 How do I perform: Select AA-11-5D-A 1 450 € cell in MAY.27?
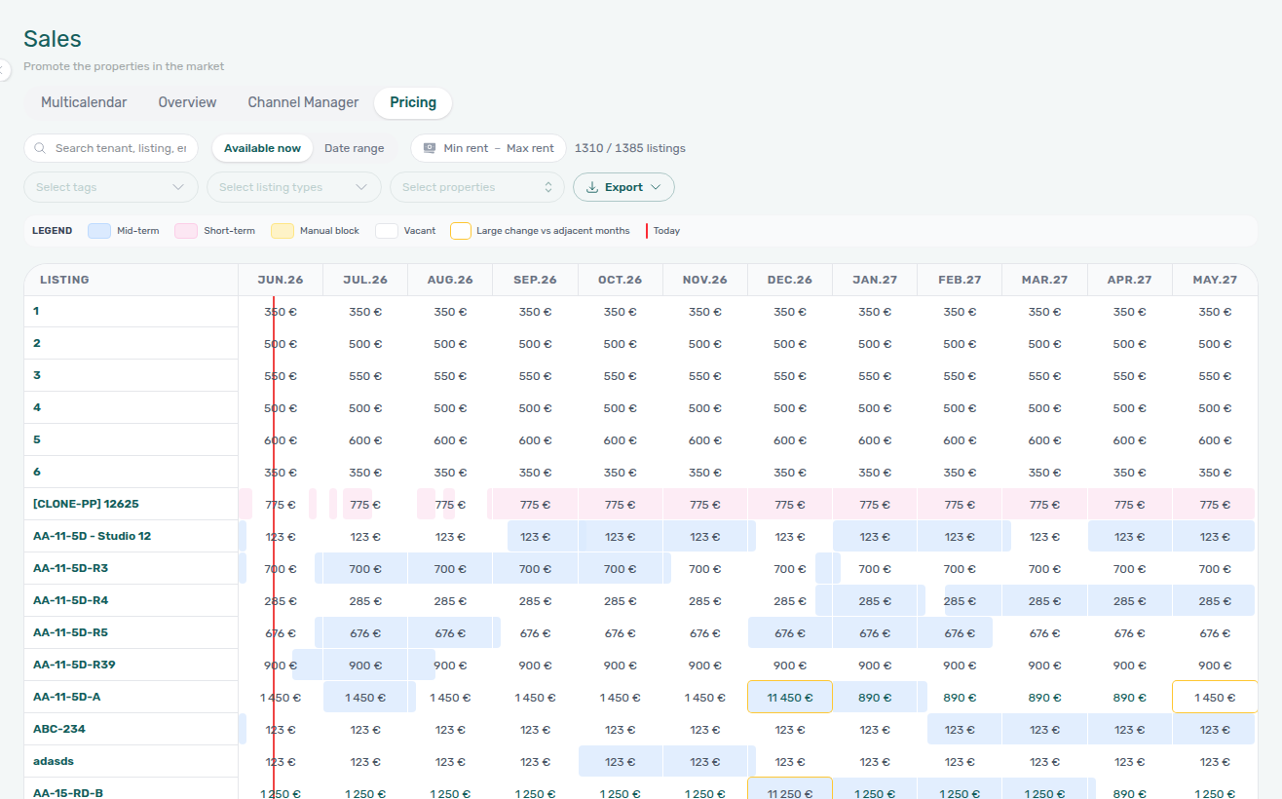[x=1215, y=698]
